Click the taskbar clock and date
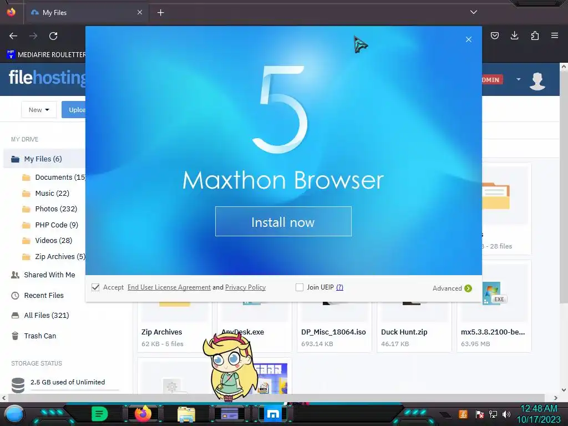 click(539, 414)
